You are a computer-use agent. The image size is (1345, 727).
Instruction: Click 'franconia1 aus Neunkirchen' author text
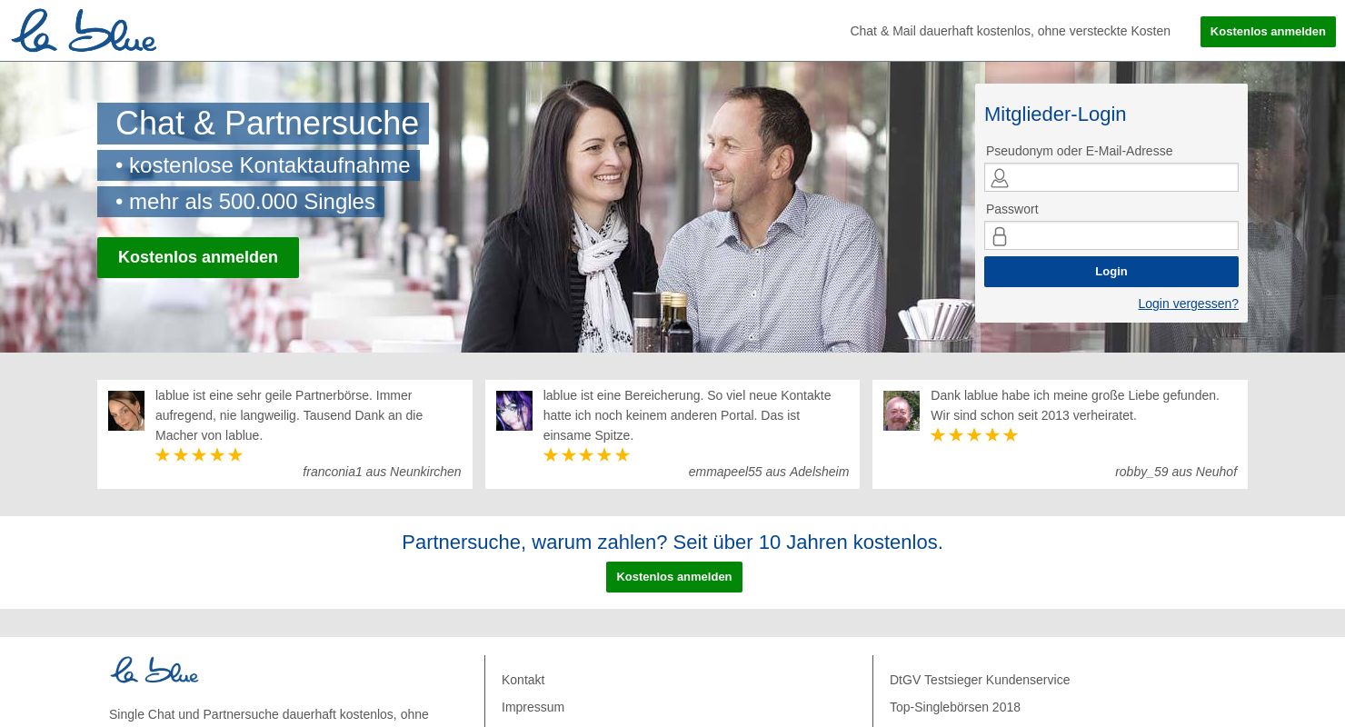[x=382, y=472]
